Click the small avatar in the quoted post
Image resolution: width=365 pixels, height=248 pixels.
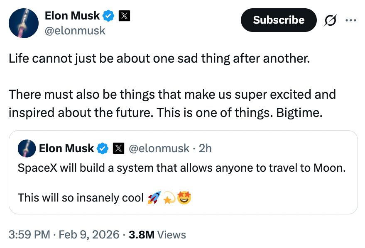(x=26, y=148)
